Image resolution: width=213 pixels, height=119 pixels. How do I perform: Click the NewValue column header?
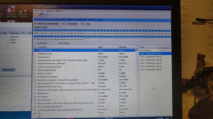(x=127, y=47)
